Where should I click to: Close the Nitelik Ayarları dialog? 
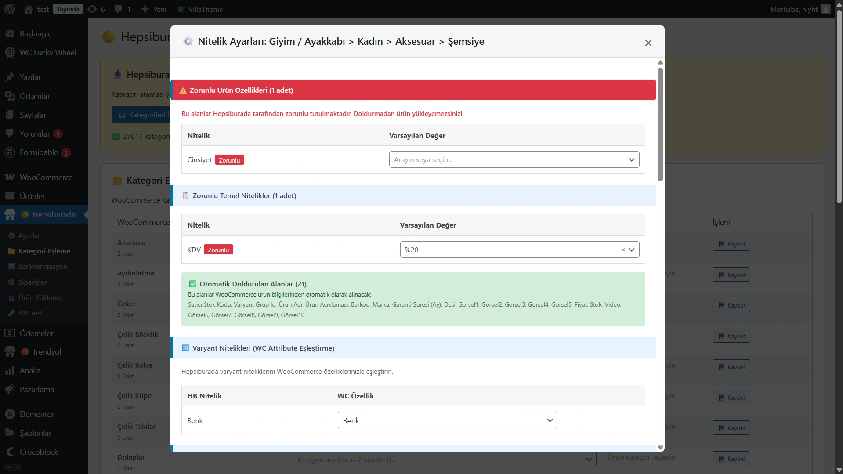tap(648, 43)
